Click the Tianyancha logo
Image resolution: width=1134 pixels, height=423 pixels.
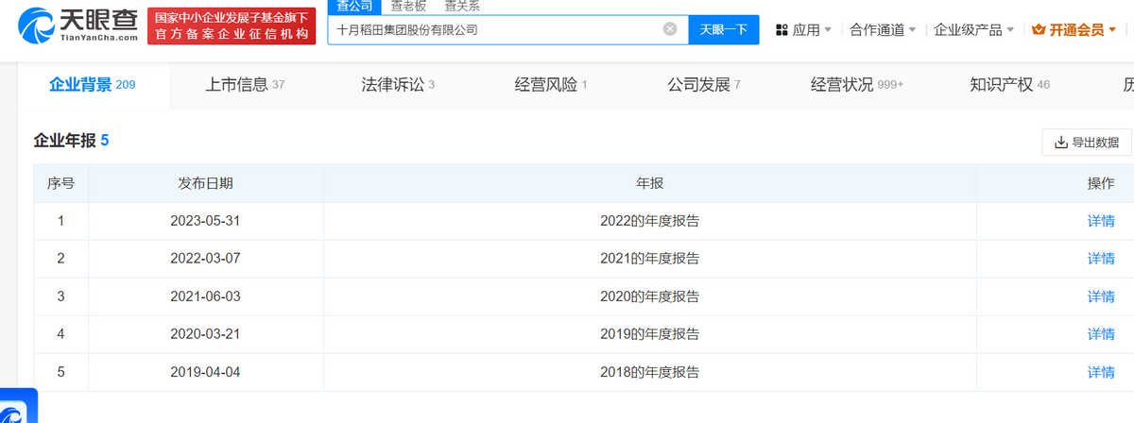pyautogui.click(x=77, y=25)
